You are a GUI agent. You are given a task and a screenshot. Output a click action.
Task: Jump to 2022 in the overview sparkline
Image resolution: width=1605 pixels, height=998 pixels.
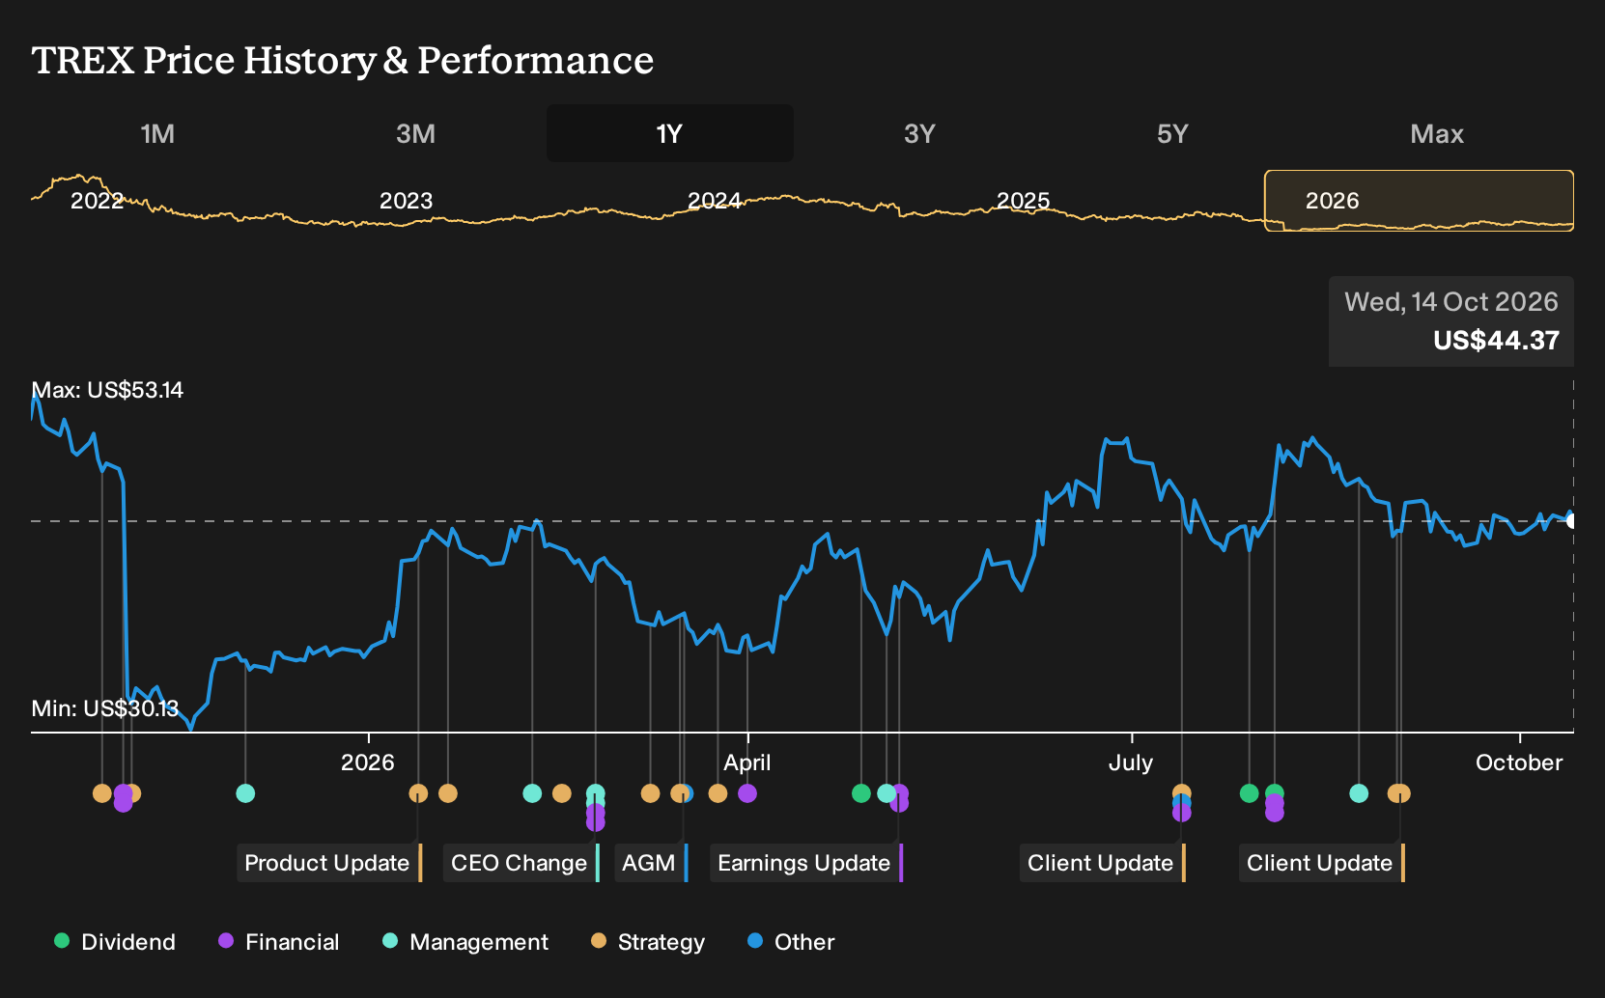click(97, 201)
